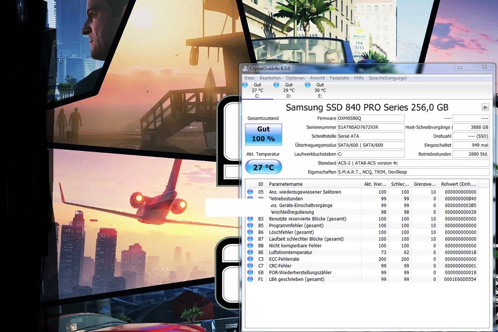Click status orb of row B6 Löschfehler
This screenshot has width=498, height=332.
click(x=250, y=232)
